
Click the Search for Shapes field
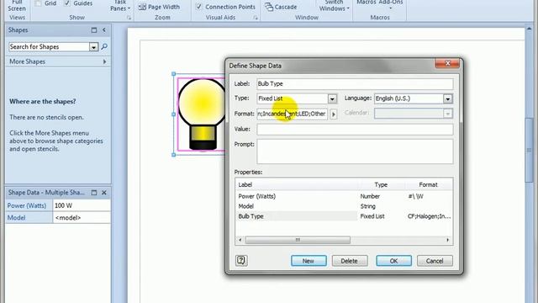point(49,47)
